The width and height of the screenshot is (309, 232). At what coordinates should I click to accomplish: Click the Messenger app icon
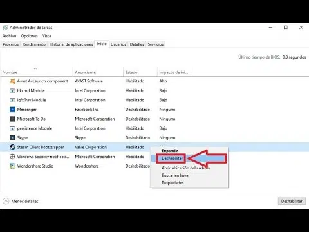(12, 110)
